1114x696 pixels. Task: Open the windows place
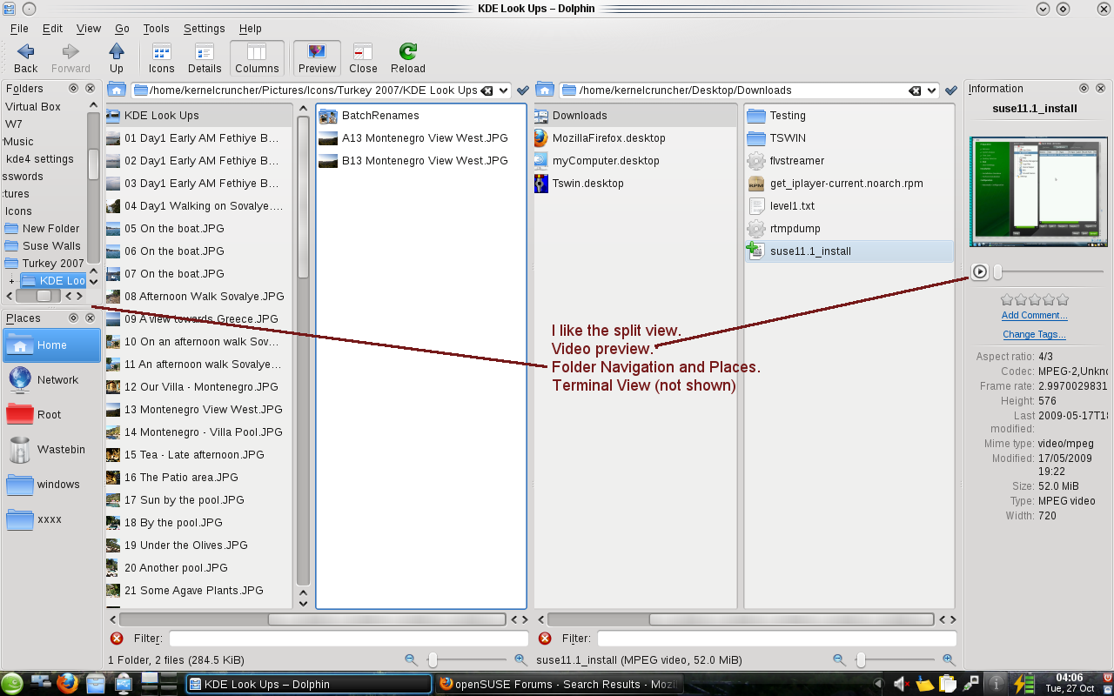tap(51, 485)
